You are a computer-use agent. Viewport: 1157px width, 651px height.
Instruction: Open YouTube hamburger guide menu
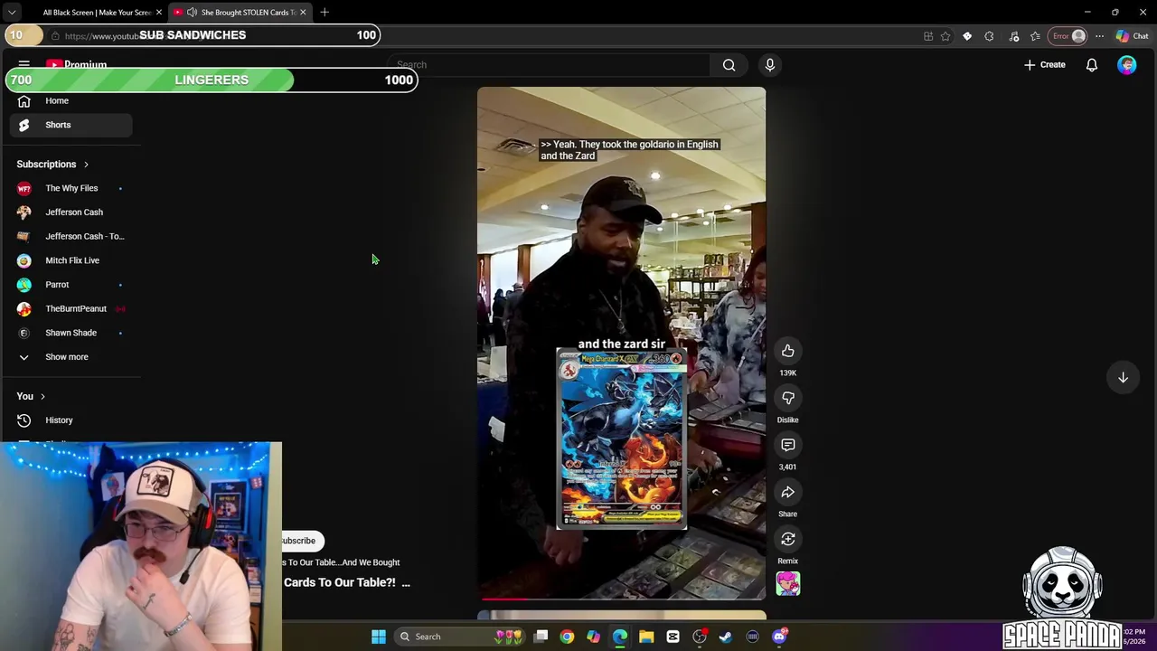tap(24, 65)
